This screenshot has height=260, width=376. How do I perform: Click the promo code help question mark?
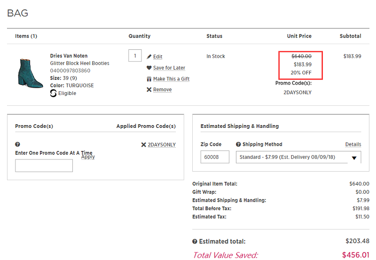(17, 145)
